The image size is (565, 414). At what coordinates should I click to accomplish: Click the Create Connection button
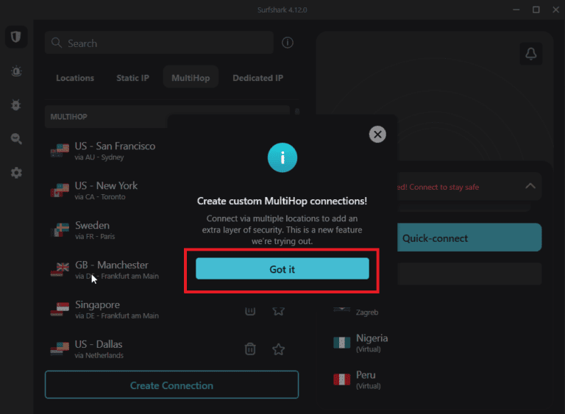tap(171, 385)
